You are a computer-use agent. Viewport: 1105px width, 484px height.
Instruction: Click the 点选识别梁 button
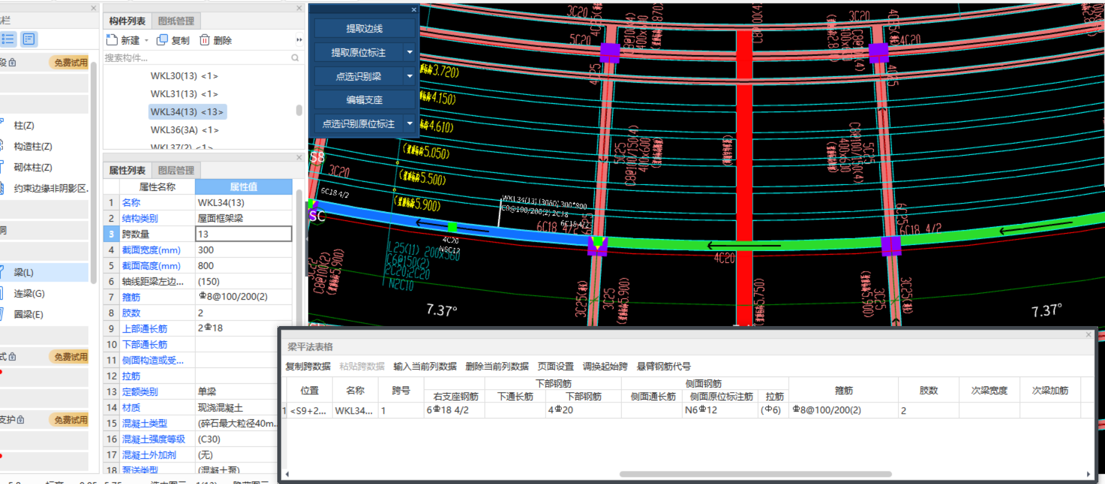[x=359, y=76]
